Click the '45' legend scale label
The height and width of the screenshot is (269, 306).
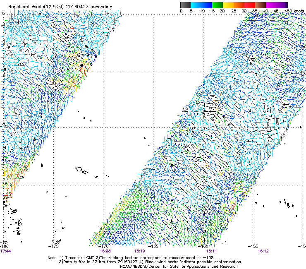tap(276, 11)
